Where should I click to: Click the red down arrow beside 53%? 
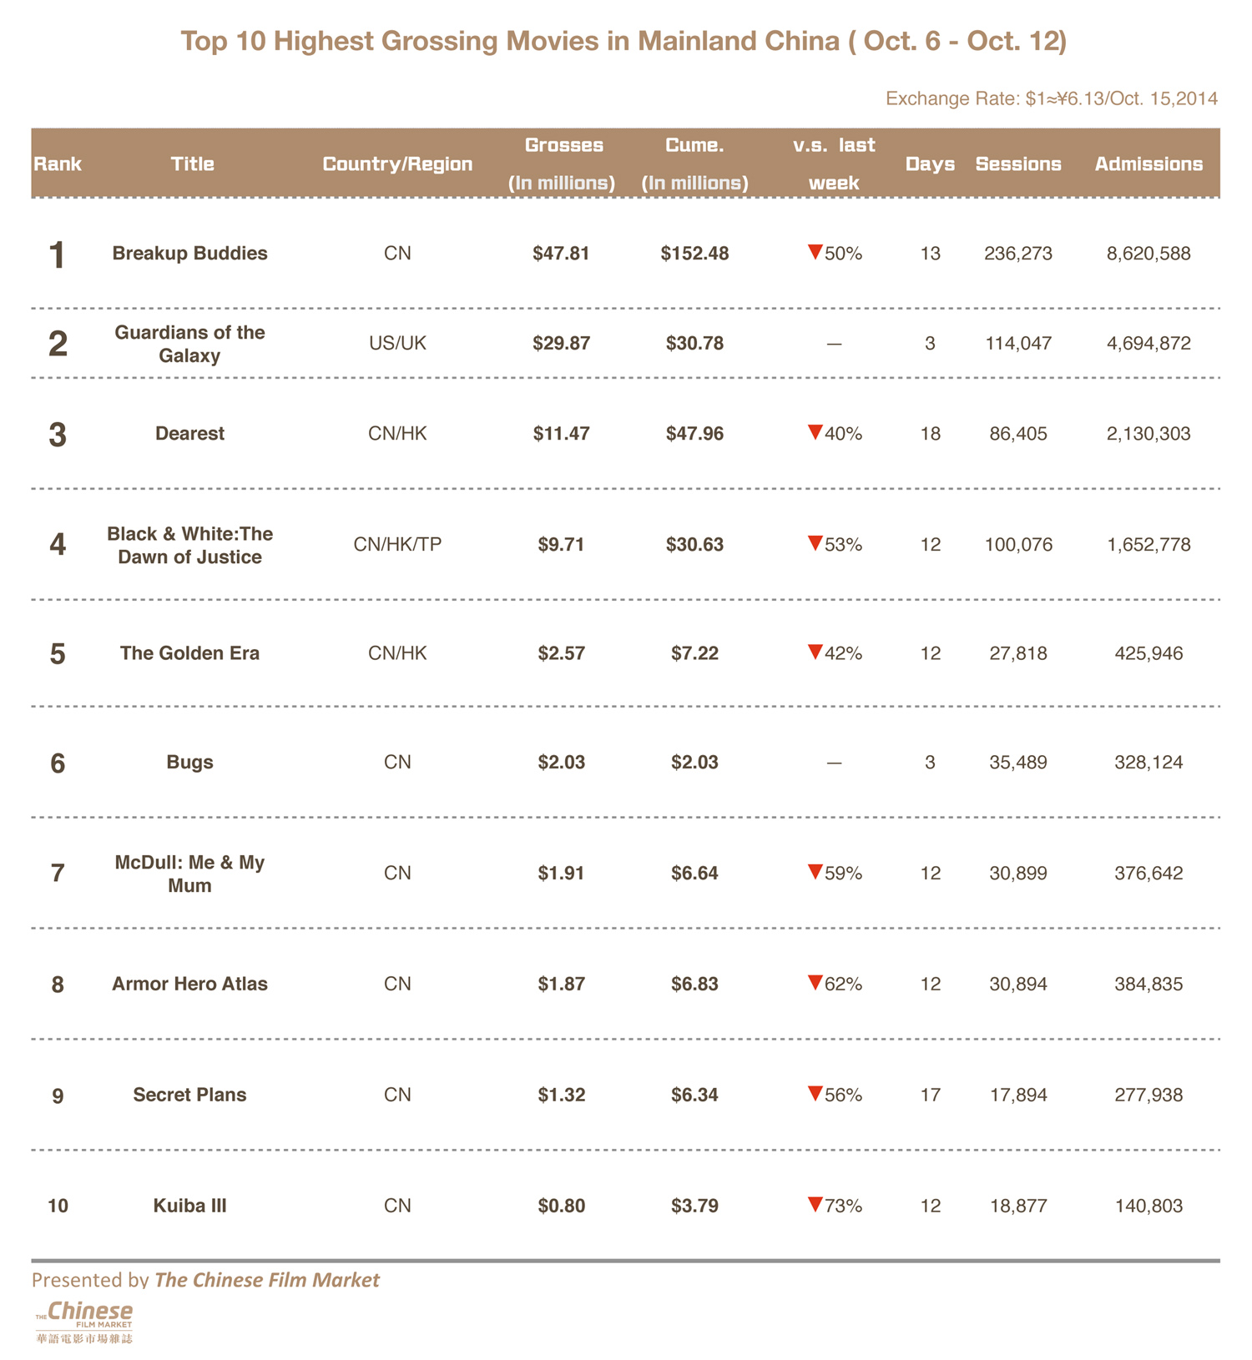815,543
